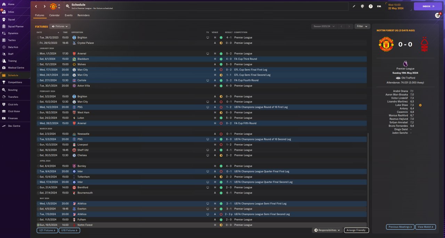Sort by the Competition column header
Screen dimensions: 445x238
tap(241, 32)
